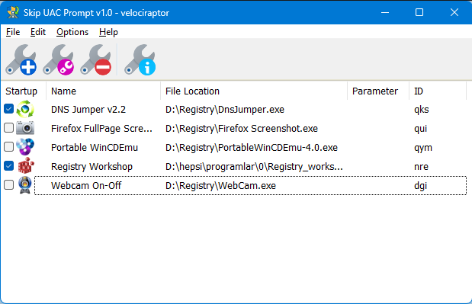Viewport: 472px width, 304px height.
Task: Click the path D:\Registry\DnsJumper.exe
Action: (x=225, y=110)
